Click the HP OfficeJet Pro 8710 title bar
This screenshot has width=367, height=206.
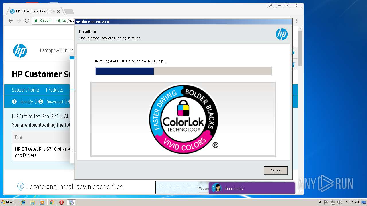183,21
